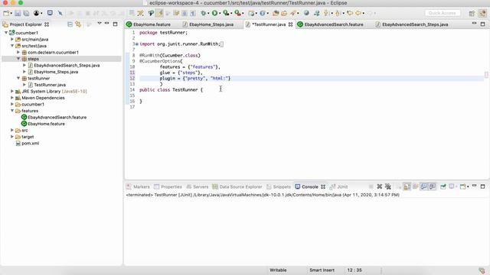
Task: Expand collapsed import statements on line 3
Action: (137, 44)
